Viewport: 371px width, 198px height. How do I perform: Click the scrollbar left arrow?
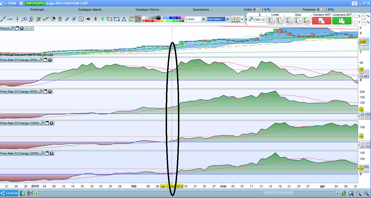click(37, 193)
